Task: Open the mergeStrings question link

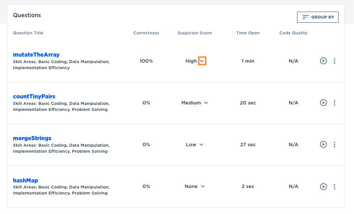Action: 32,138
